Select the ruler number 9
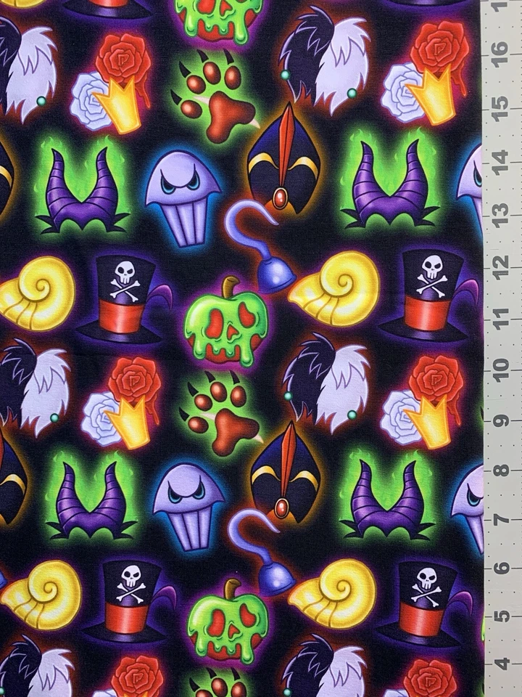The height and width of the screenshot is (697, 522). click(x=501, y=420)
